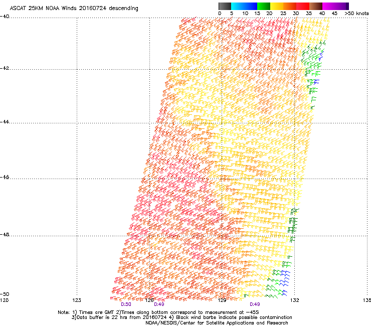Select the cyan 5-10 knots color bar segment

point(238,6)
